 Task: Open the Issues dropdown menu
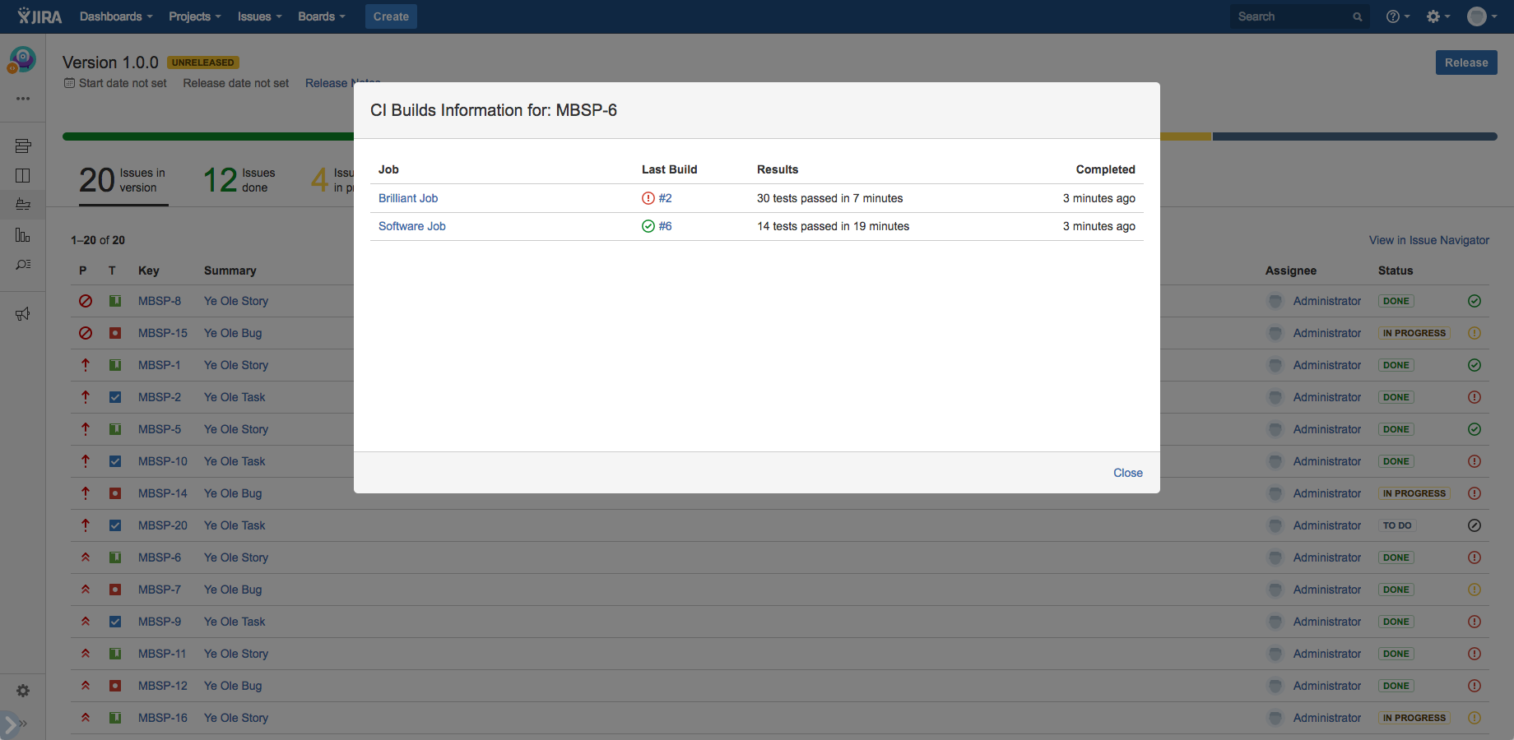point(260,16)
